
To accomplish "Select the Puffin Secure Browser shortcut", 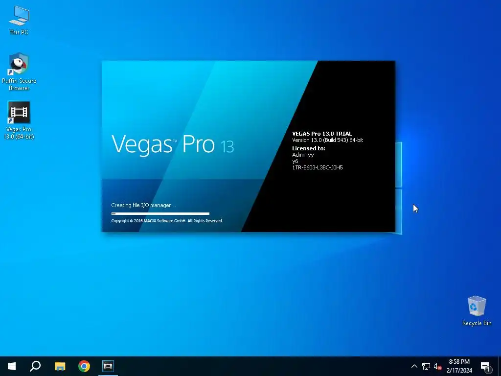I will 19,71.
